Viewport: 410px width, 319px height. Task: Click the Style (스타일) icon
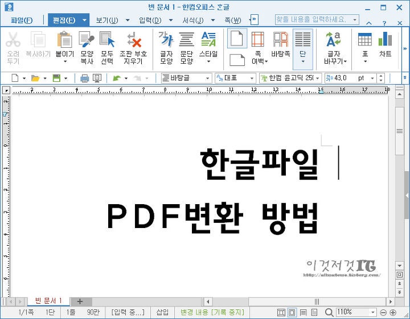point(208,40)
